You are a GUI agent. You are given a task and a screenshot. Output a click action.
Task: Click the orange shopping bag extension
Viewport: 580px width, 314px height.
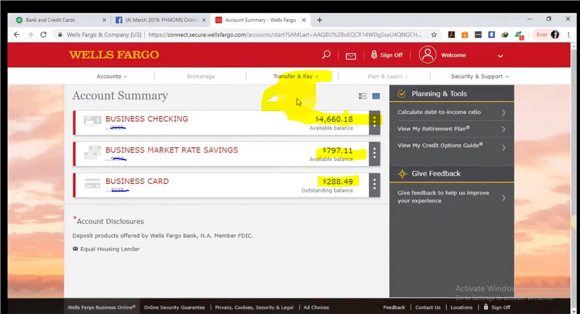(x=465, y=35)
